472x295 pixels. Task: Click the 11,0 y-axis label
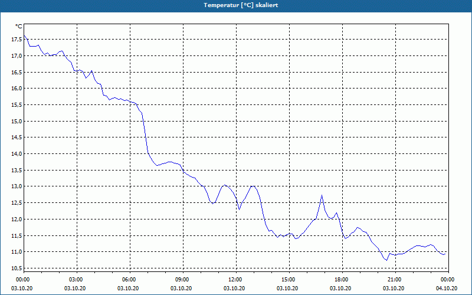click(17, 252)
